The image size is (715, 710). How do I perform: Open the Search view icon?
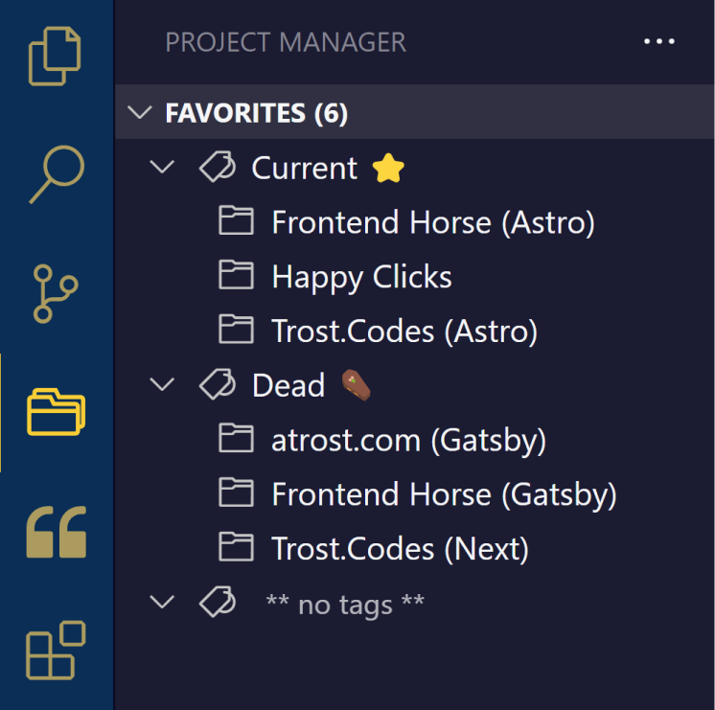57,174
